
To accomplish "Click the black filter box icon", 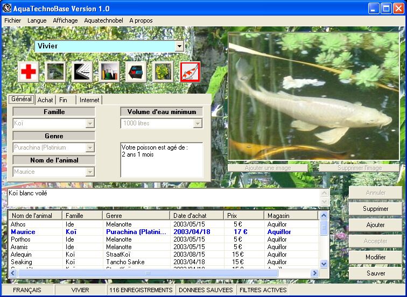I will 136,72.
